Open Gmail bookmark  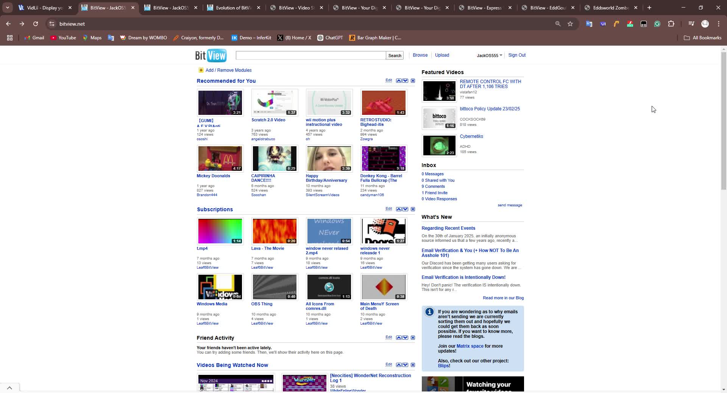coord(34,38)
